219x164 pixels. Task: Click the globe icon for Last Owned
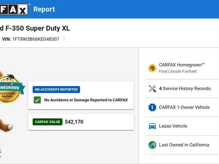(152, 145)
